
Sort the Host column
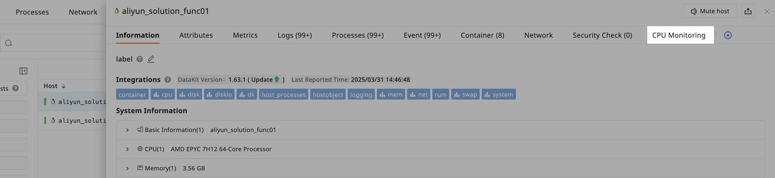click(63, 86)
